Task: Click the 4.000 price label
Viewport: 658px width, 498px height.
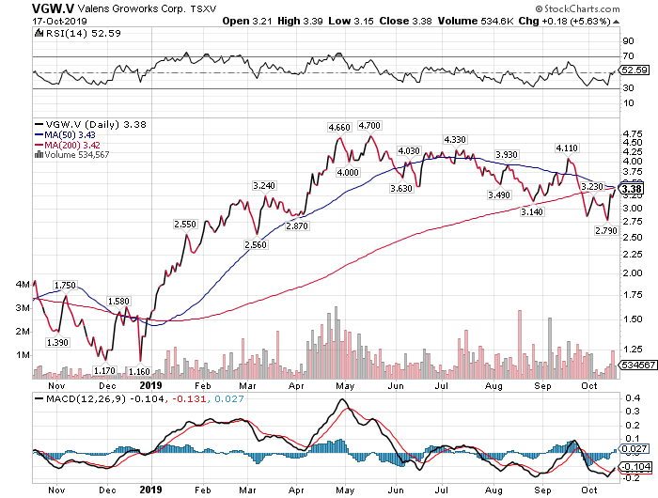Action: [x=348, y=173]
